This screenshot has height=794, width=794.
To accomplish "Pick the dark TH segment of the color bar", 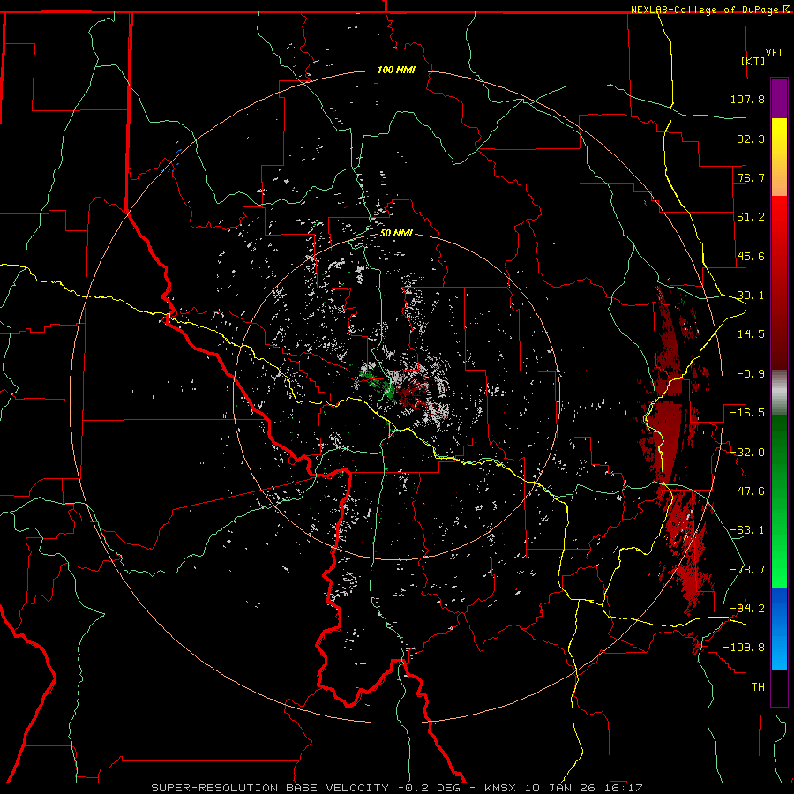I will coord(779,687).
